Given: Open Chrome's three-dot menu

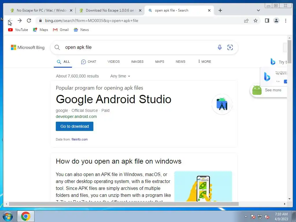Looking at the screenshot, I should click(286, 21).
